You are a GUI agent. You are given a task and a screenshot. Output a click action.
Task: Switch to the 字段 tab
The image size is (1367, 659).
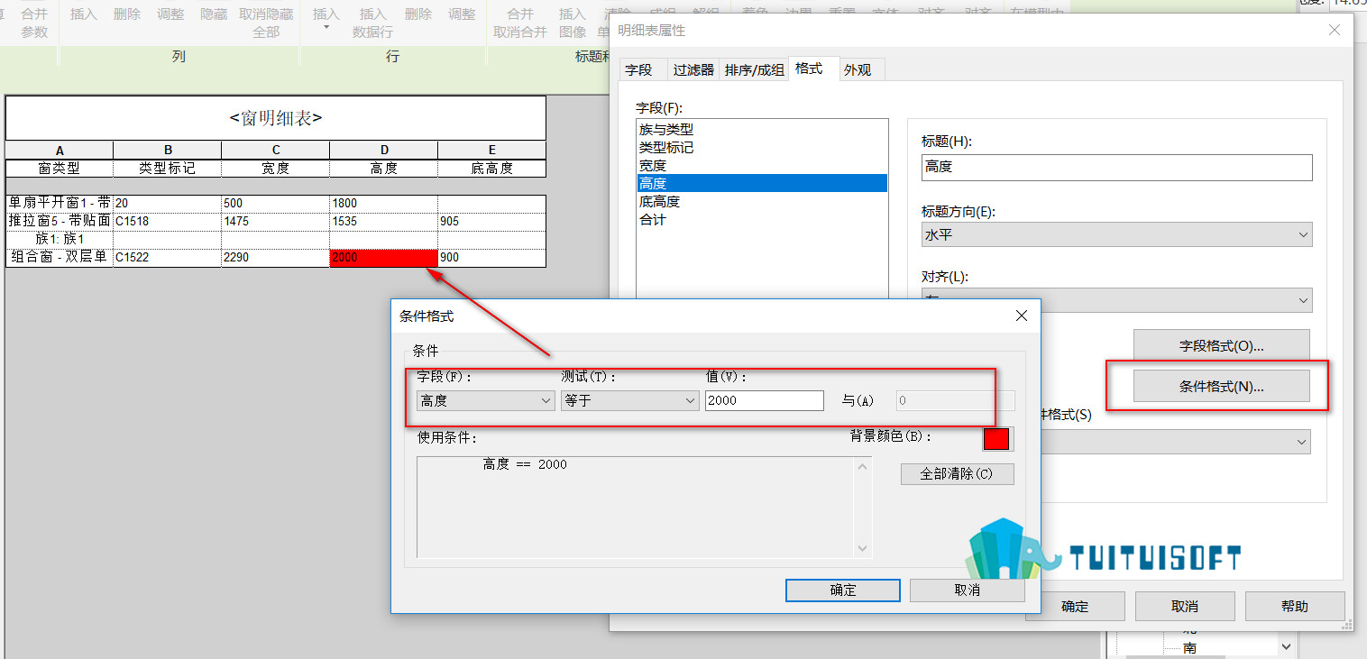point(639,69)
